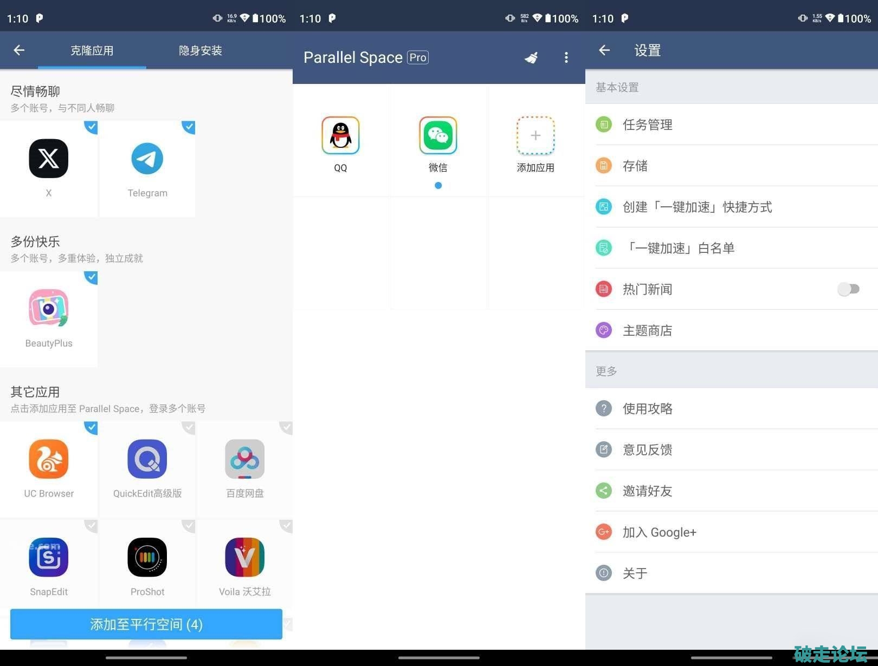This screenshot has height=666, width=878.
Task: Tap the 添加至平行空间 (4) button
Action: click(146, 624)
